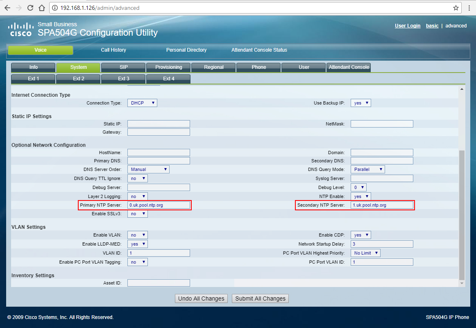The image size is (476, 328).
Task: Click the Syslog Server field
Action: [382, 178]
